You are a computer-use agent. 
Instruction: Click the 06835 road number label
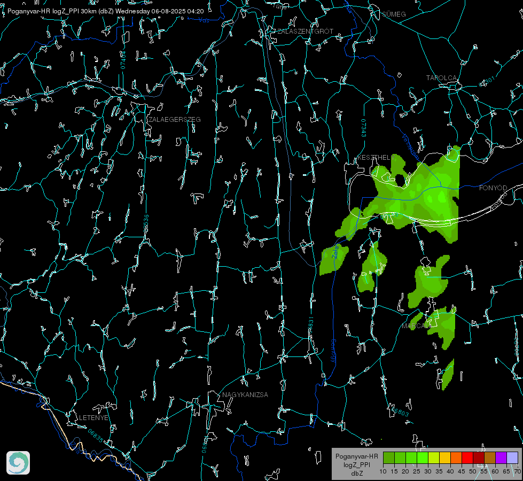(96, 436)
